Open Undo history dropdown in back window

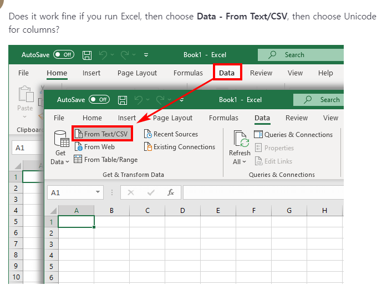point(113,54)
